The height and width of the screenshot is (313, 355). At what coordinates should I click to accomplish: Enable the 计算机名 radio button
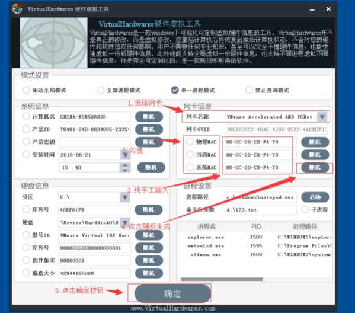pyautogui.click(x=26, y=116)
